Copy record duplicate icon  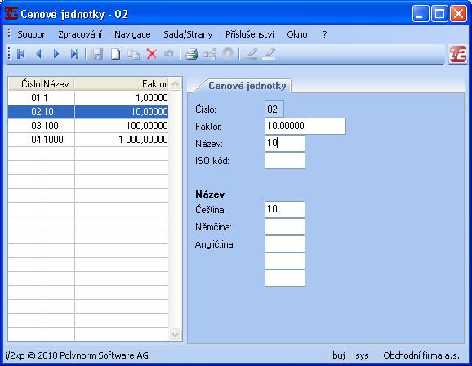[133, 55]
